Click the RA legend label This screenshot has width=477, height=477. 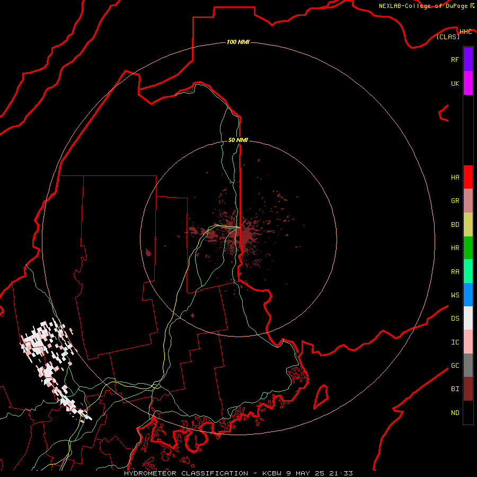pos(455,272)
